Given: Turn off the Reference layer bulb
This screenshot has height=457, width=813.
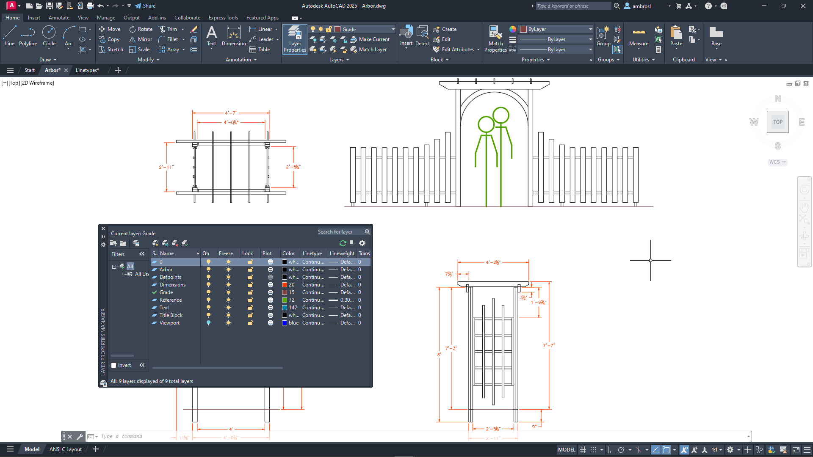Looking at the screenshot, I should [208, 300].
